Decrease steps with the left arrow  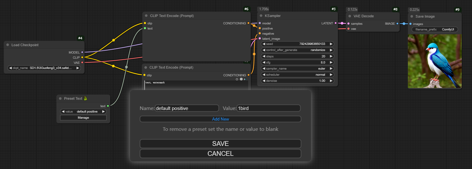[x=264, y=56]
